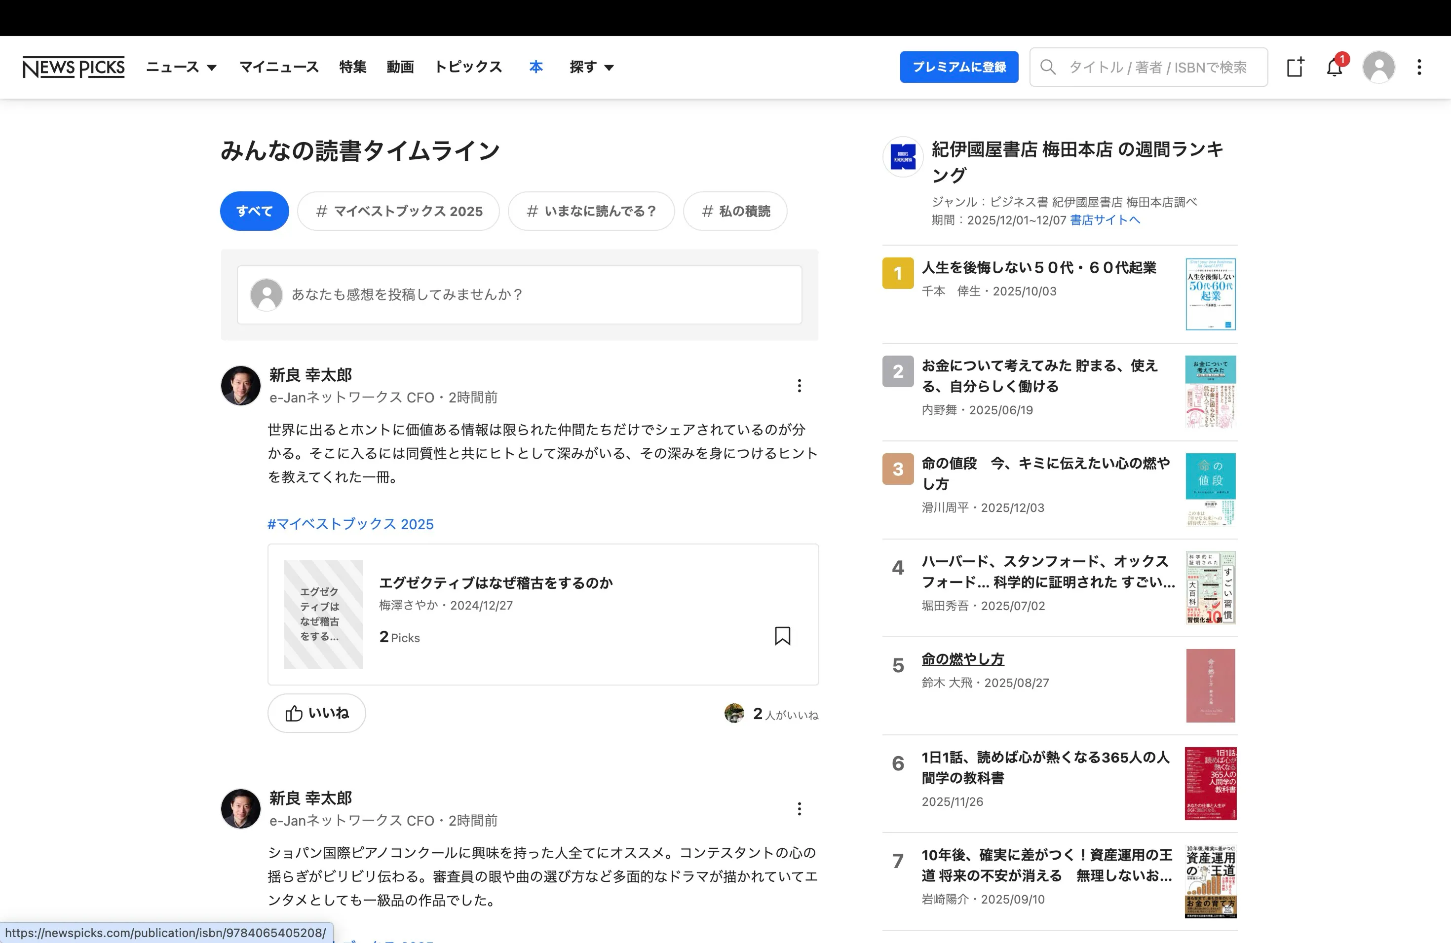Filter by # いまなに読んでる？
The image size is (1451, 943).
coord(591,212)
